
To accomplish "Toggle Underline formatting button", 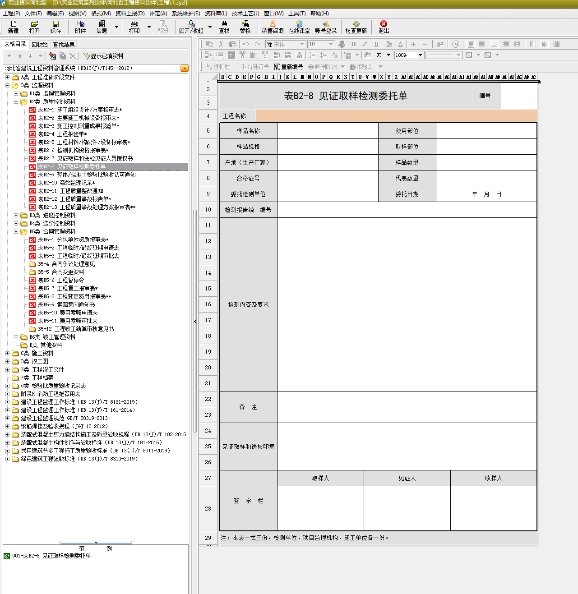I will tap(376, 44).
